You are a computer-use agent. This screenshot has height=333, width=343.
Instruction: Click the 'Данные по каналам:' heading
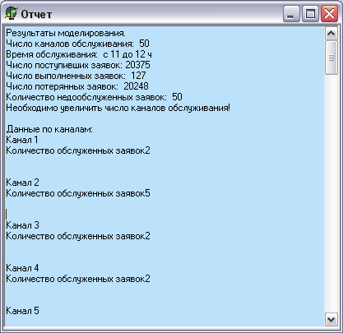tap(49, 129)
